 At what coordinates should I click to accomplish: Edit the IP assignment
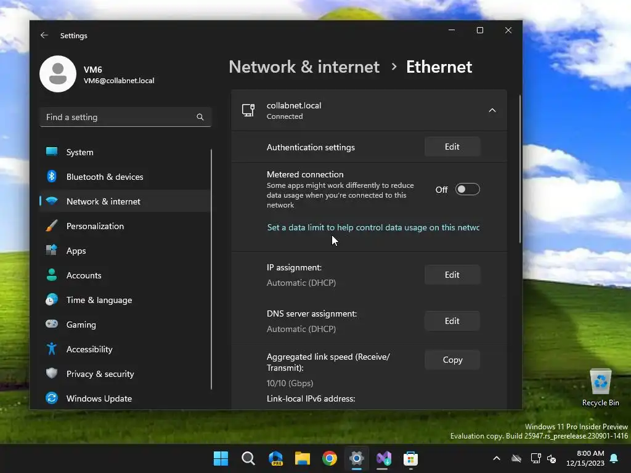point(452,275)
